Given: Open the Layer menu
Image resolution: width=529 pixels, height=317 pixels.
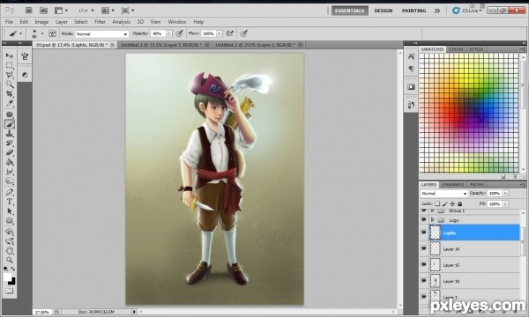Looking at the screenshot, I should (x=62, y=22).
